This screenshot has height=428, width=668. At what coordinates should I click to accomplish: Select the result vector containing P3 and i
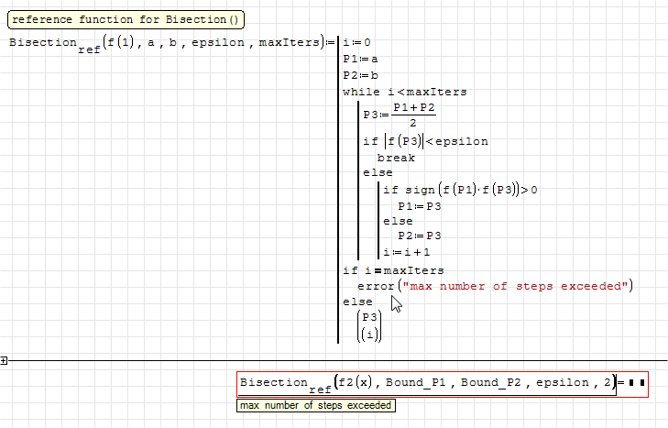coord(369,325)
